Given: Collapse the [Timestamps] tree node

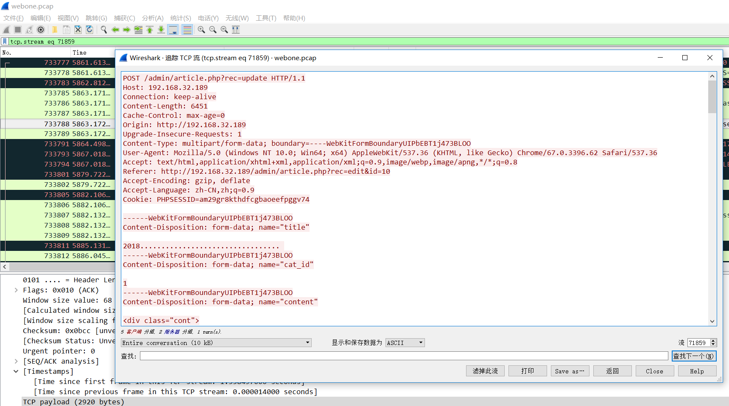Looking at the screenshot, I should click(16, 372).
